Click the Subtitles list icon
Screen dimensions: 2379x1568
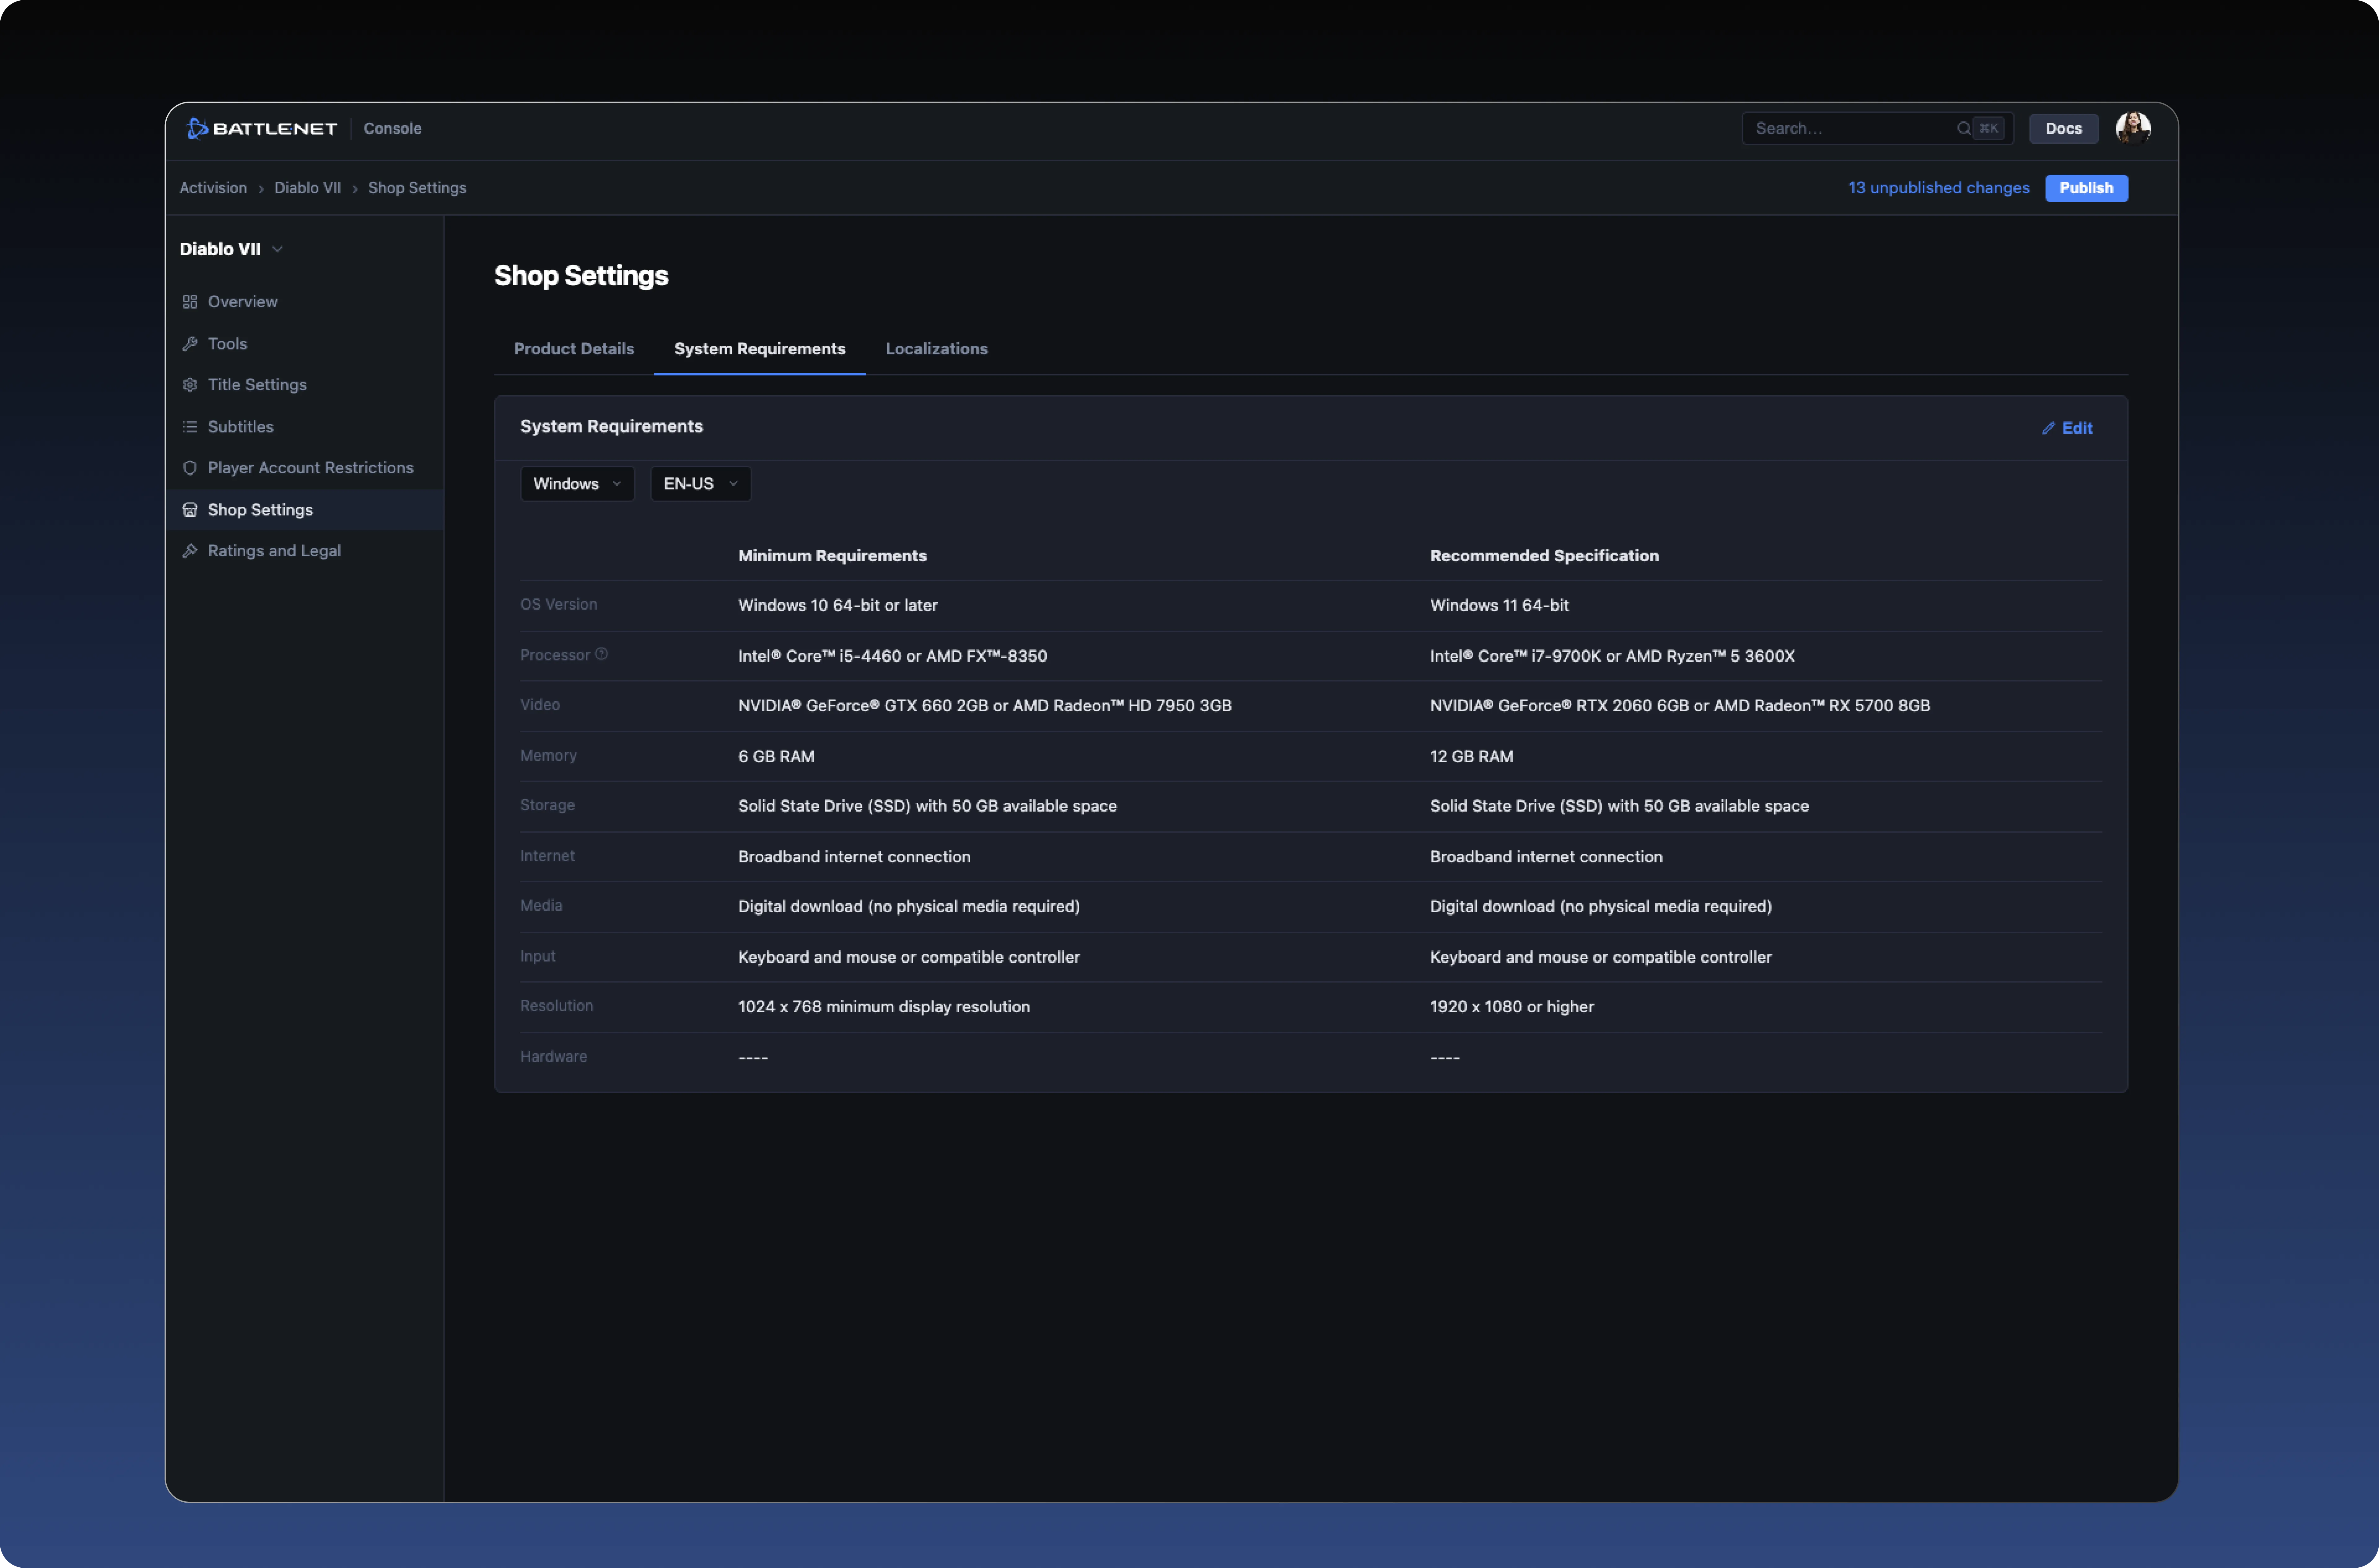[190, 427]
